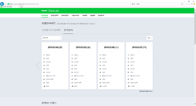This screenshot has width=196, height=106.
Task: Open rank 7 블라우스/셔츠 in 2019.03.07 card
Action: pos(135,76)
